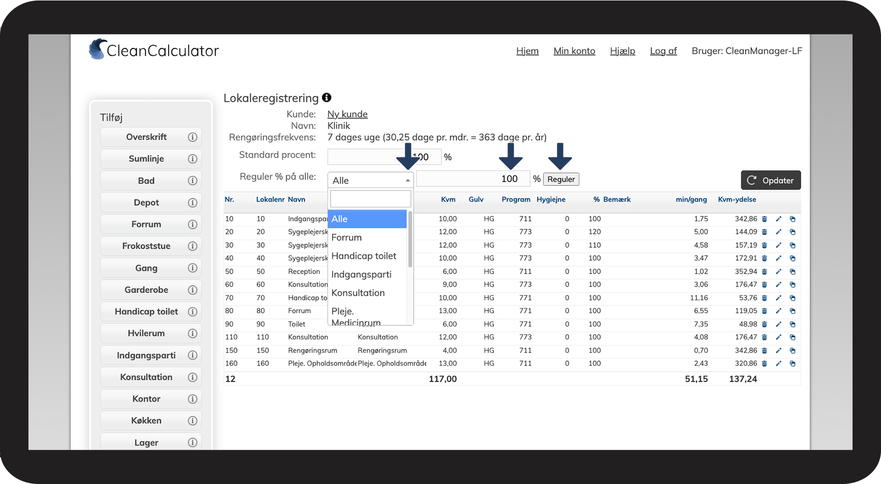Screen dimensions: 881x484
Task: Choose Handicap toilet from dropdown options
Action: point(364,256)
